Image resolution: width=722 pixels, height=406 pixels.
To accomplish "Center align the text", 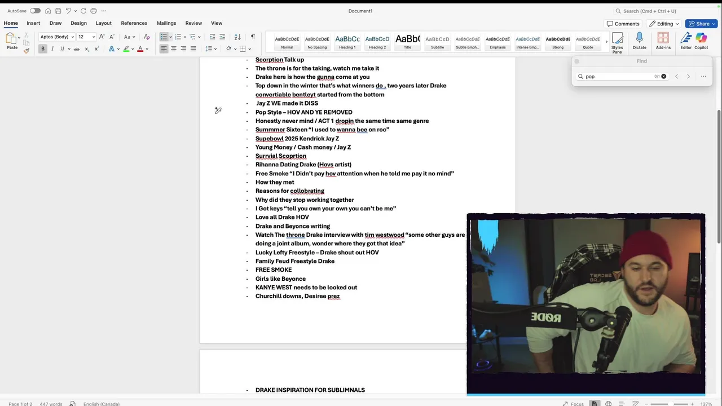I will pos(174,49).
